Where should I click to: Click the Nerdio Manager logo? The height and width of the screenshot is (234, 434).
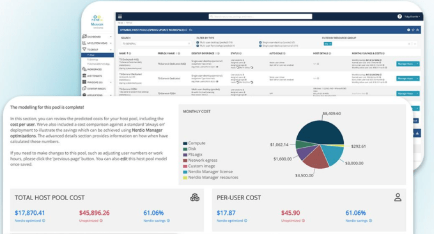(x=97, y=22)
